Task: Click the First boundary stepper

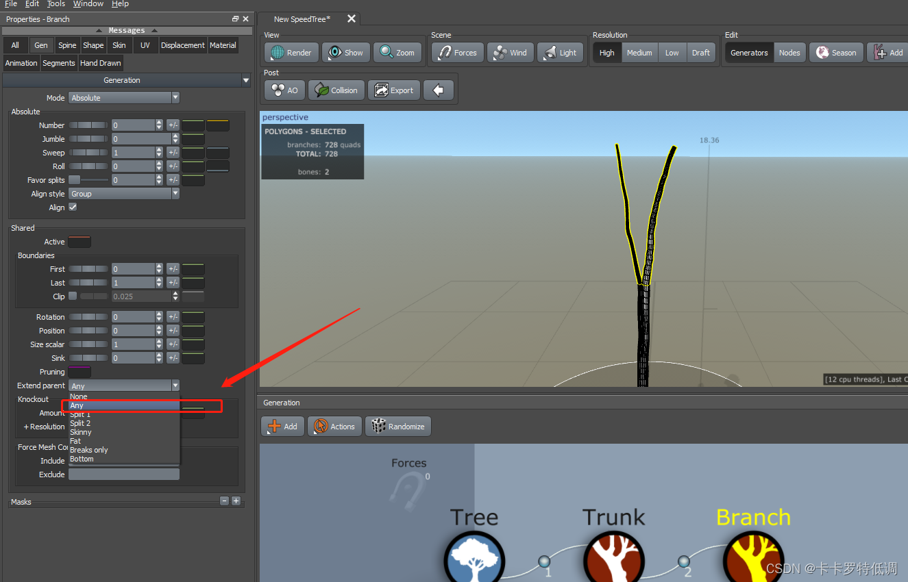Action: pos(159,269)
